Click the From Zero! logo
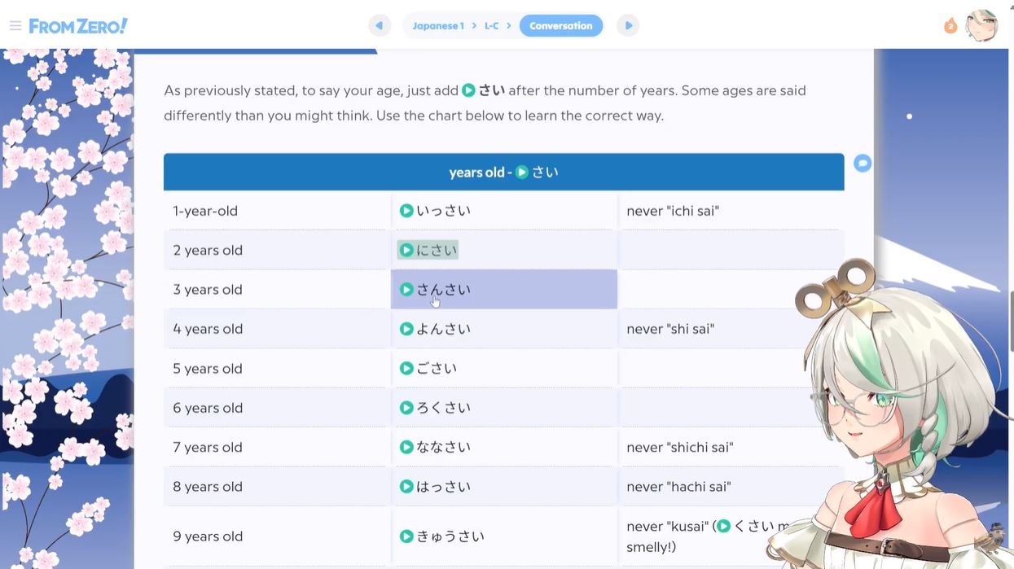This screenshot has height=569, width=1014. 78,26
